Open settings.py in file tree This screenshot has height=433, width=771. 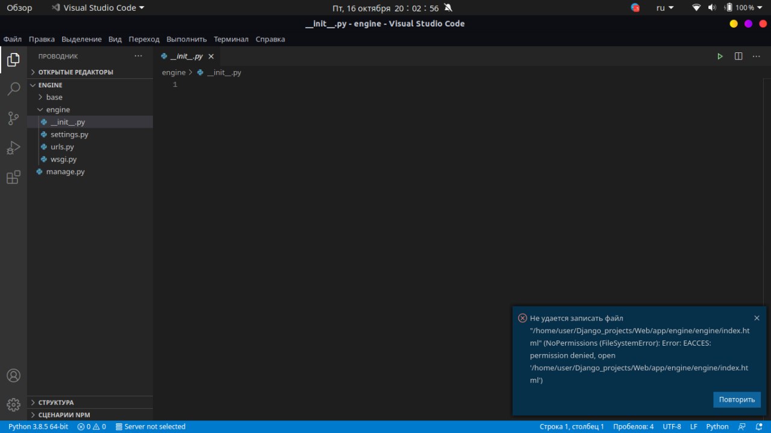90,134
